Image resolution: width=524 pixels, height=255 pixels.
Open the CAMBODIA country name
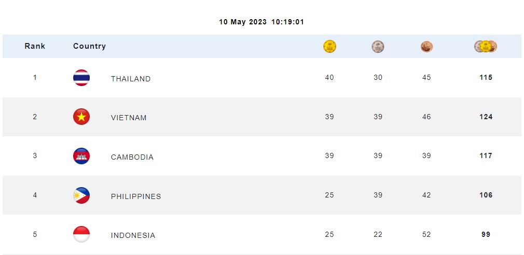coord(132,157)
